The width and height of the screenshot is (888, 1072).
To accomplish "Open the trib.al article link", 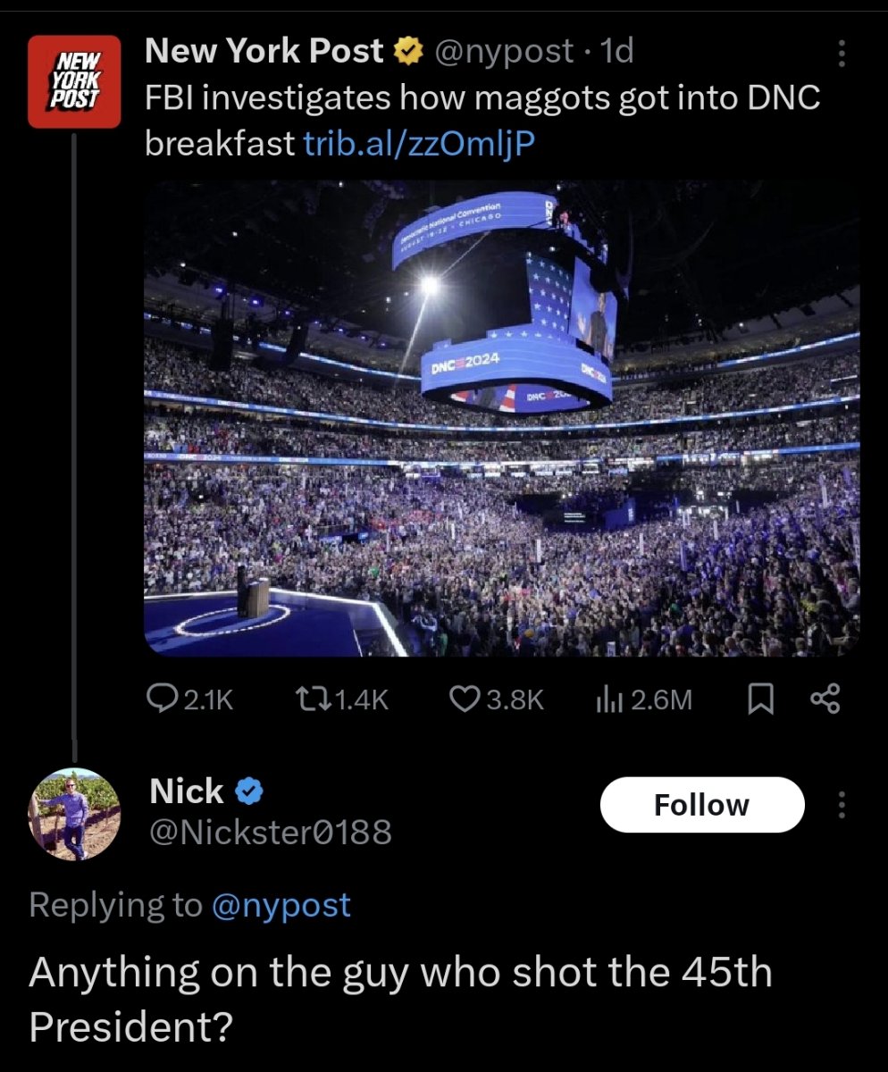I will (420, 142).
